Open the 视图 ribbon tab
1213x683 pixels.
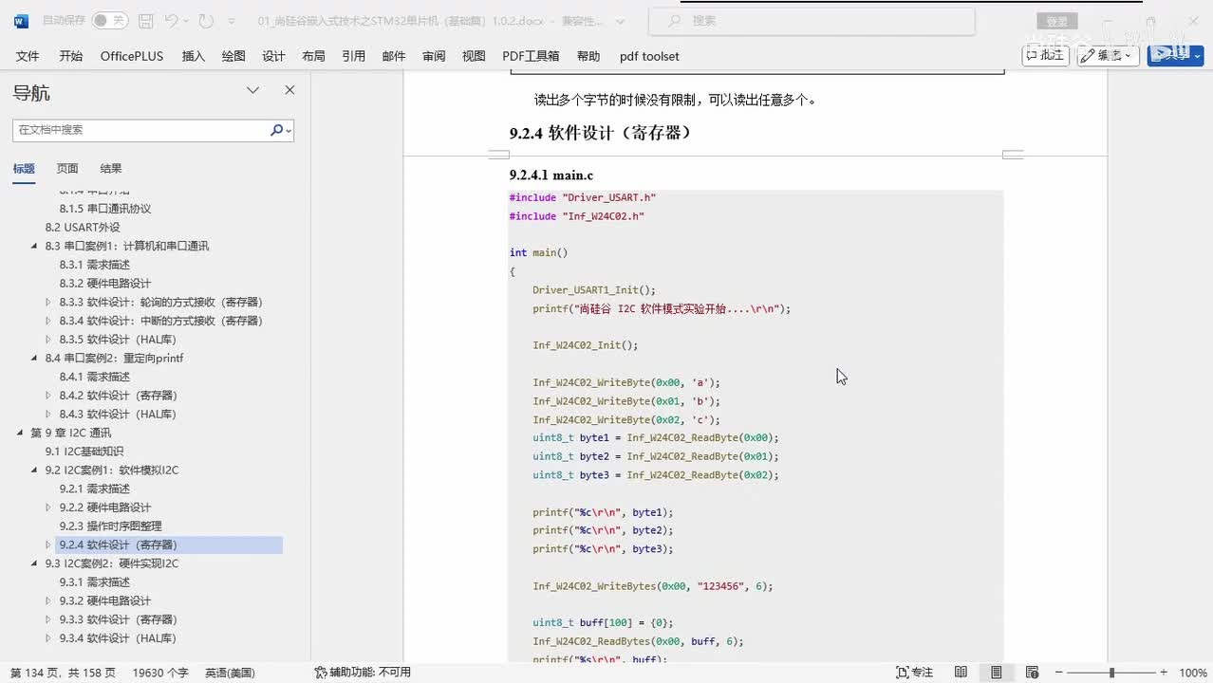pyautogui.click(x=474, y=56)
